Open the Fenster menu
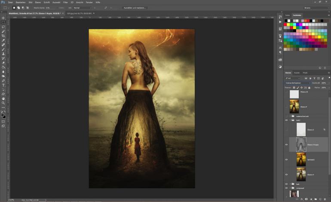The image size is (331, 202). coord(89,2)
